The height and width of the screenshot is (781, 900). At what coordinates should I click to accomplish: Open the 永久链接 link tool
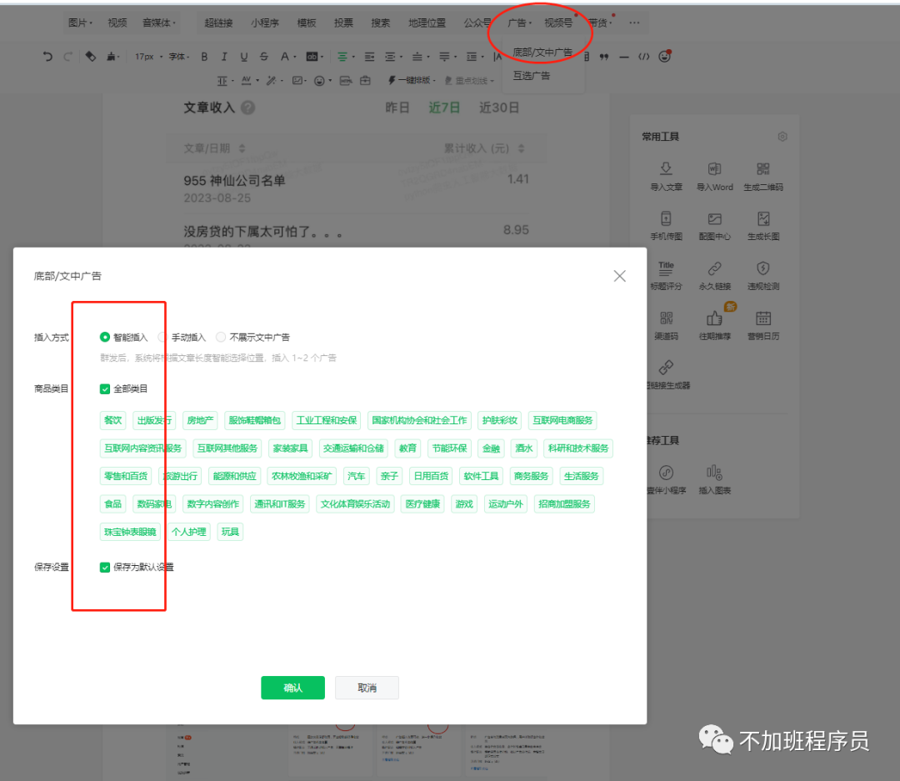[715, 275]
